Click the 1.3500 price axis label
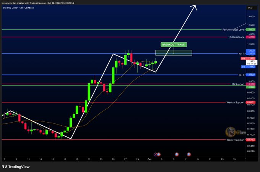The width and height of the screenshot is (260, 172). (x=251, y=44)
